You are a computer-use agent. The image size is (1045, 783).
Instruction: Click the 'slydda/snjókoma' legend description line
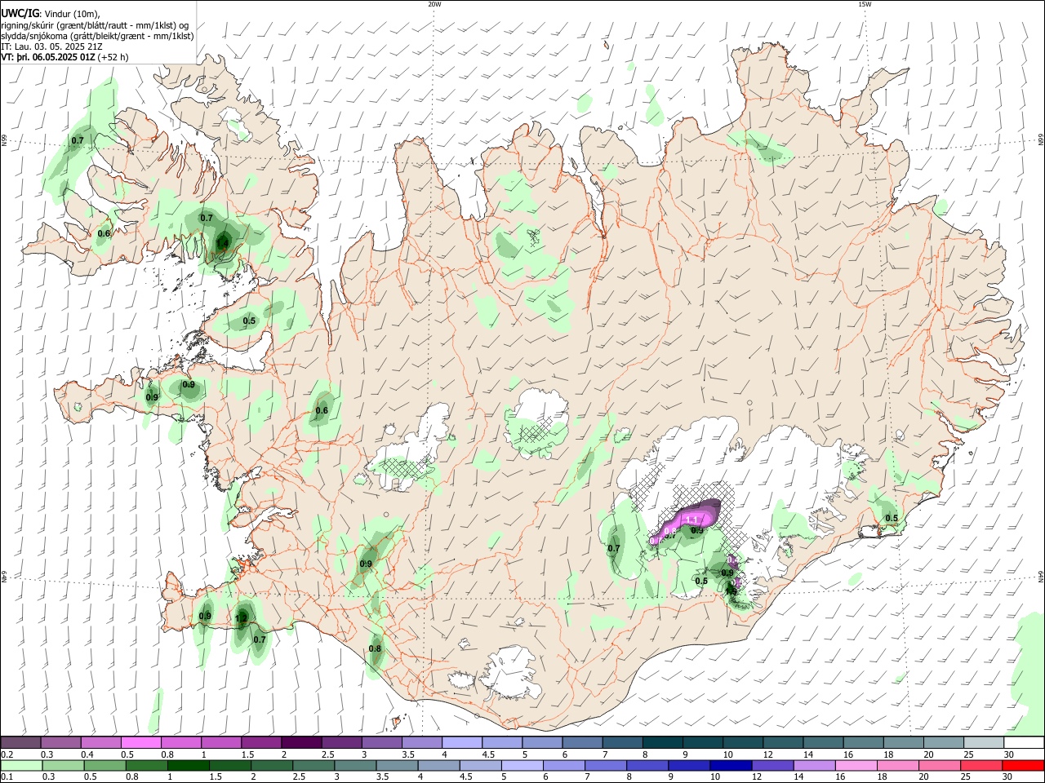pos(97,36)
